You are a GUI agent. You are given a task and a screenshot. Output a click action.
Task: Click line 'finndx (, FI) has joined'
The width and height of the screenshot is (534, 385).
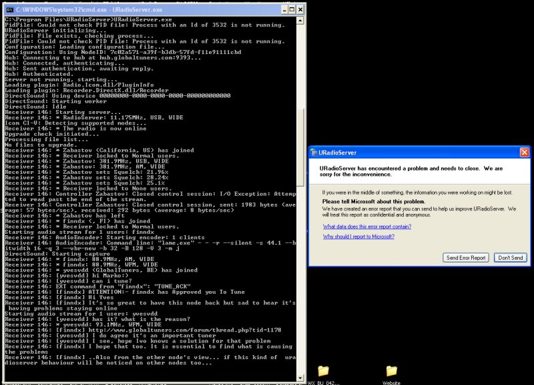point(77,221)
